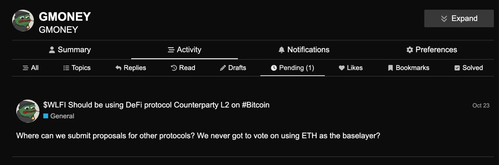Open the $WLFI Counterparty L2 topic title

(156, 105)
